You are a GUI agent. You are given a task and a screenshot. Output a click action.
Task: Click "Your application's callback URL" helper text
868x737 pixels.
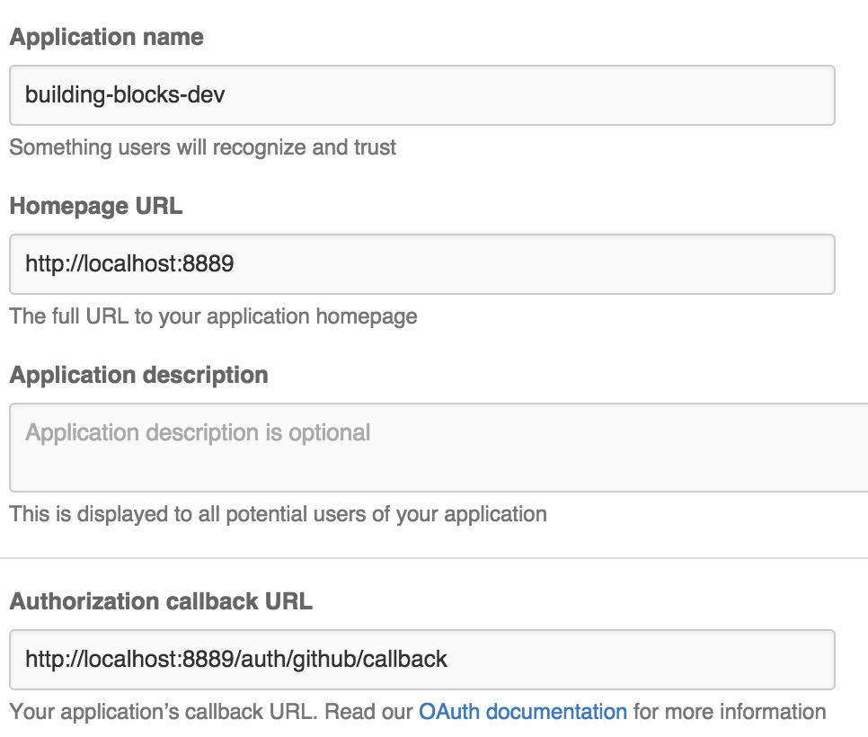[164, 713]
